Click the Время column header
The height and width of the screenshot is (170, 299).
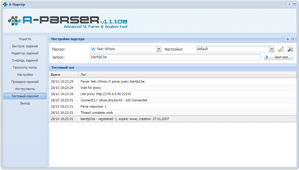(x=64, y=75)
